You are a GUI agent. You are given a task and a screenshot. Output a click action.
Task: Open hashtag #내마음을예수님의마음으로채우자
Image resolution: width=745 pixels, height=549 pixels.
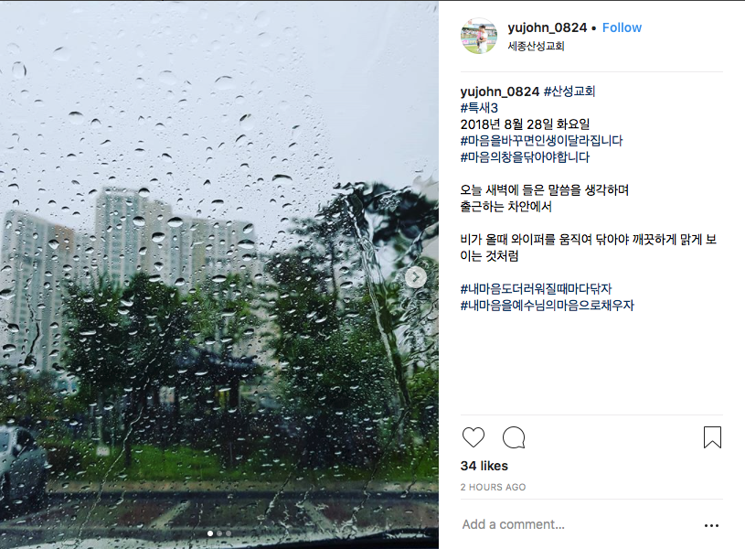coord(548,306)
